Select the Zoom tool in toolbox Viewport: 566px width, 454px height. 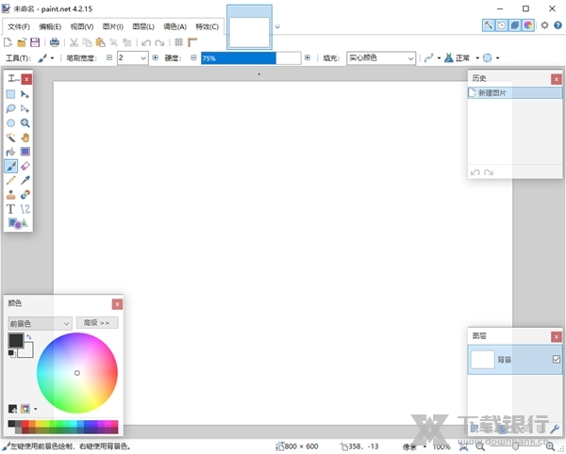pos(25,123)
